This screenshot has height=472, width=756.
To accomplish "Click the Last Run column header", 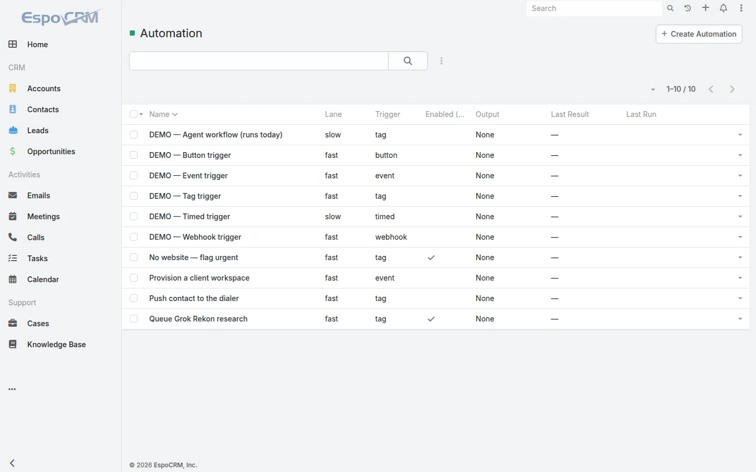I will (641, 114).
